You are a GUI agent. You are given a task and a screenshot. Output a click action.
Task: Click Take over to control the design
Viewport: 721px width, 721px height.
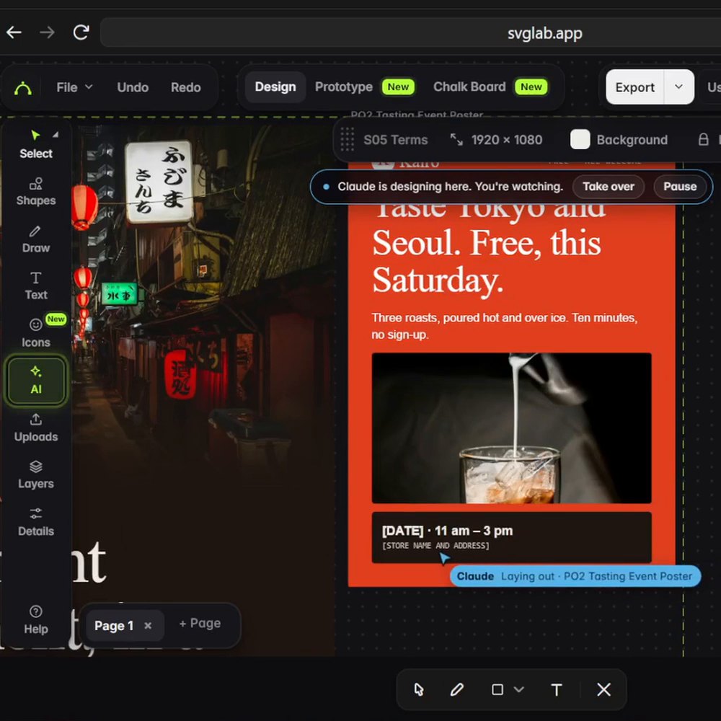pyautogui.click(x=609, y=187)
